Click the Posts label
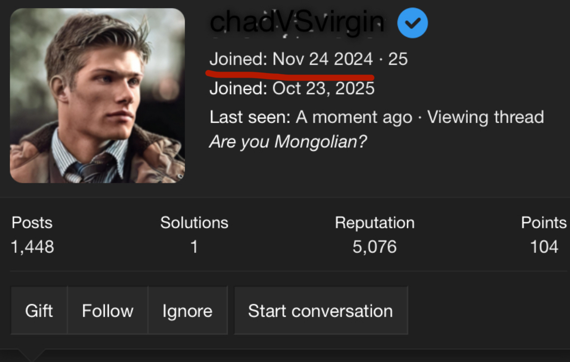Viewport: 570px width, 362px height. pos(32,223)
